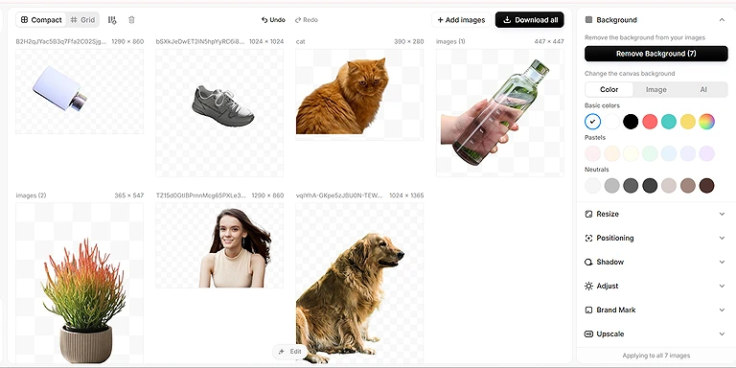Switch to Compact view
The width and height of the screenshot is (736, 368).
pyautogui.click(x=41, y=20)
